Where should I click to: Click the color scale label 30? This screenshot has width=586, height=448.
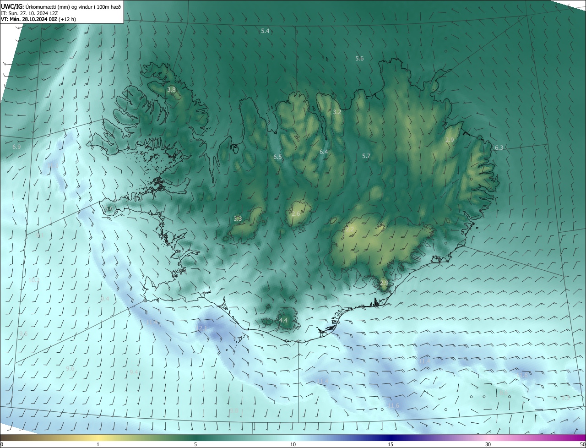click(x=488, y=444)
